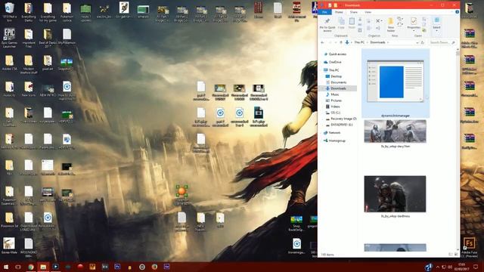Image resolution: width=484 pixels, height=272 pixels.
Task: Select the dynamiclinkmanager file thumbnail
Action: point(396,83)
